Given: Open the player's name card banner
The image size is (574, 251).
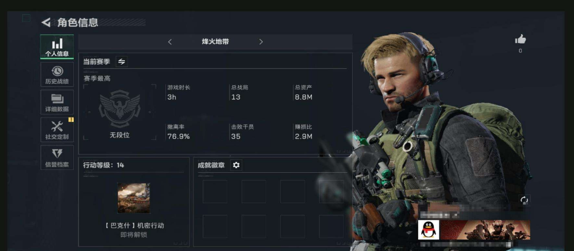Looking at the screenshot, I should click(484, 230).
